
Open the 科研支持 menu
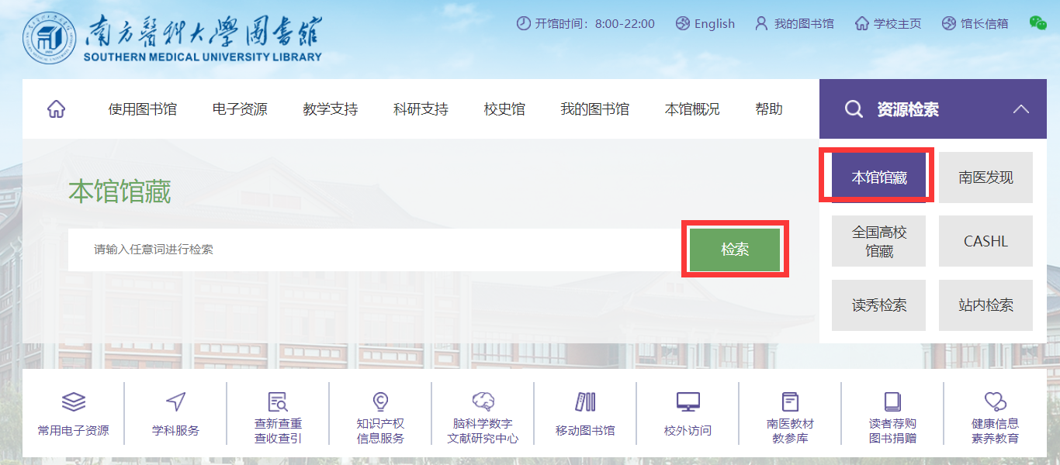coord(421,109)
